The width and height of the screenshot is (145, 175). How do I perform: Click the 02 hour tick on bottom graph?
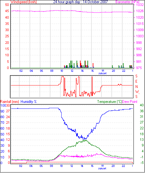click(21, 166)
